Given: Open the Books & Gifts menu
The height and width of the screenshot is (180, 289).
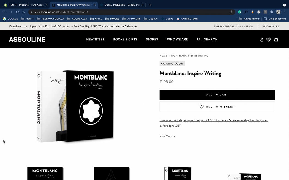Looking at the screenshot, I should 125,39.
